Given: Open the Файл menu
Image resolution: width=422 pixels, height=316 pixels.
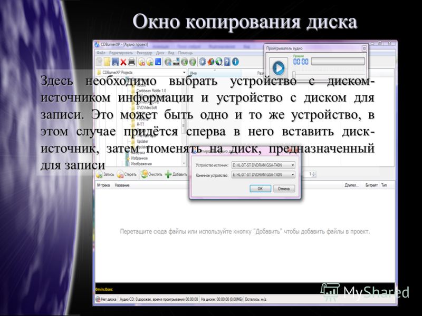Looking at the screenshot, I should [101, 53].
